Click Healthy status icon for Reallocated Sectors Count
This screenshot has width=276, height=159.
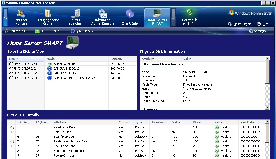(x=217, y=141)
